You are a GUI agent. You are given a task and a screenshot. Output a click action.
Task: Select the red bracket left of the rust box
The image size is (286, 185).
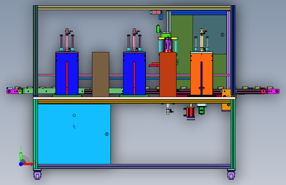(154, 66)
